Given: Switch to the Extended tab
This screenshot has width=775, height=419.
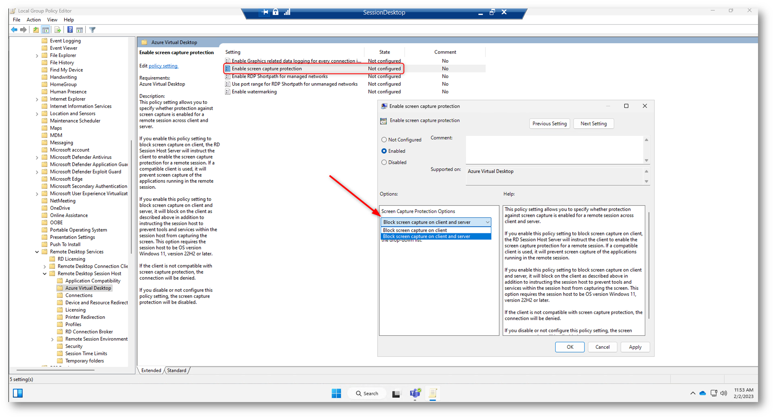Looking at the screenshot, I should (151, 370).
